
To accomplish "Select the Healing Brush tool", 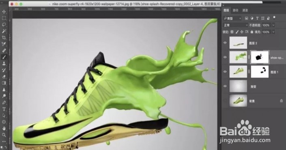I will coord(4,51).
